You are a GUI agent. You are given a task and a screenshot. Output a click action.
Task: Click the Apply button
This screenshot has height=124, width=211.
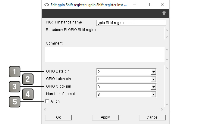coord(105,117)
